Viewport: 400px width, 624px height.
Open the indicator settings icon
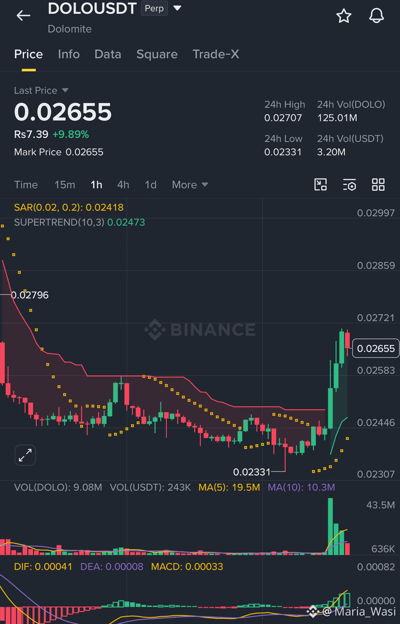tap(349, 184)
